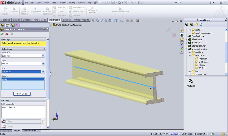Click Zoom to Area icon
228x136 pixels.
(x=98, y=21)
